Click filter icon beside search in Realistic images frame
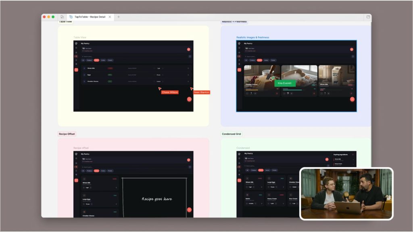Viewport: 413px width, 232px height. (x=353, y=56)
